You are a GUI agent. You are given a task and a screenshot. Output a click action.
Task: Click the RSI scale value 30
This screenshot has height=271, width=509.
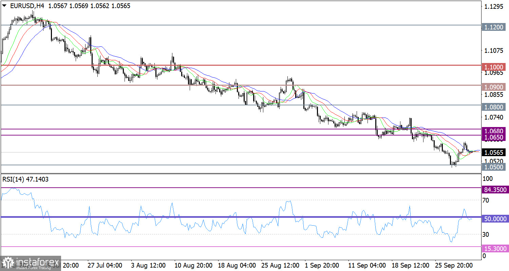click(x=486, y=234)
